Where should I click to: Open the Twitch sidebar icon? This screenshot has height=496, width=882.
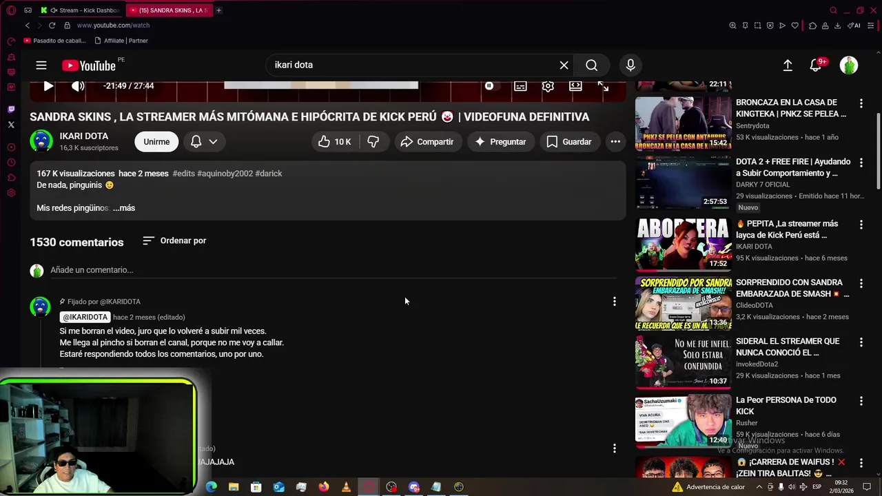point(11,110)
